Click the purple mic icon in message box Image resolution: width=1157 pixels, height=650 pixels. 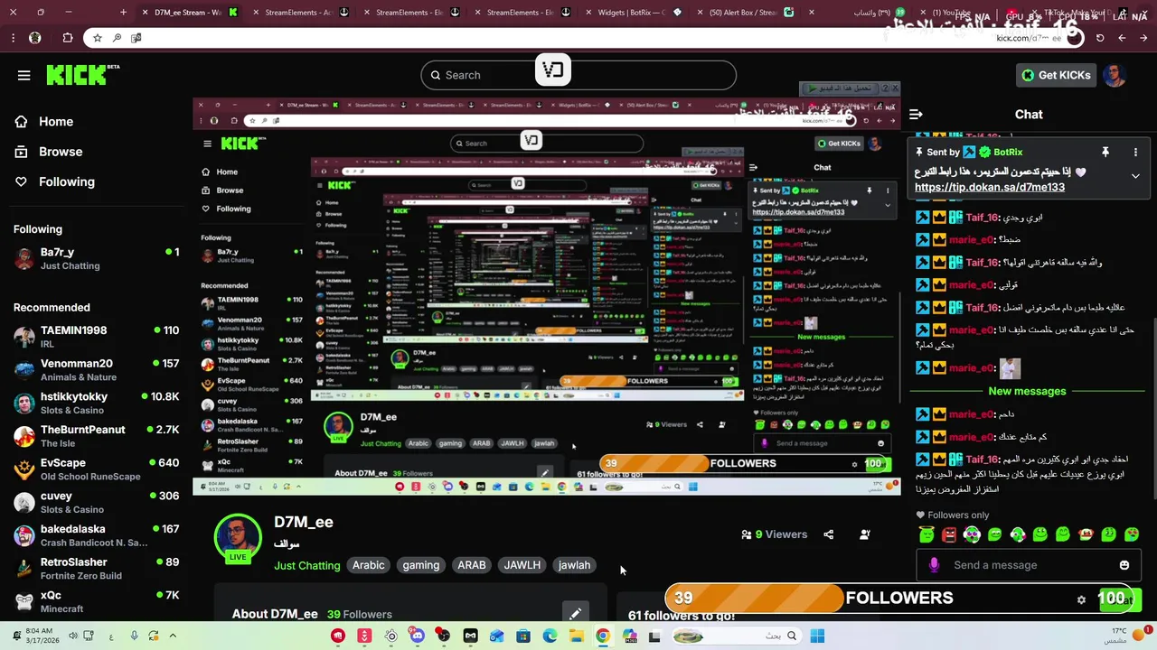[x=934, y=565]
